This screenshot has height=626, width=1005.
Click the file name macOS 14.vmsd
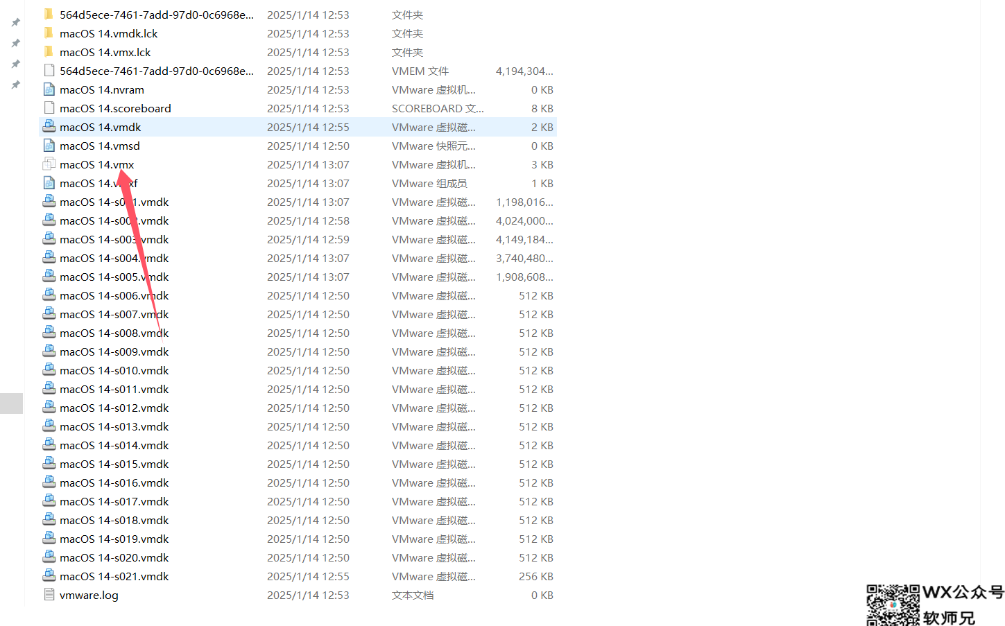[x=100, y=146]
